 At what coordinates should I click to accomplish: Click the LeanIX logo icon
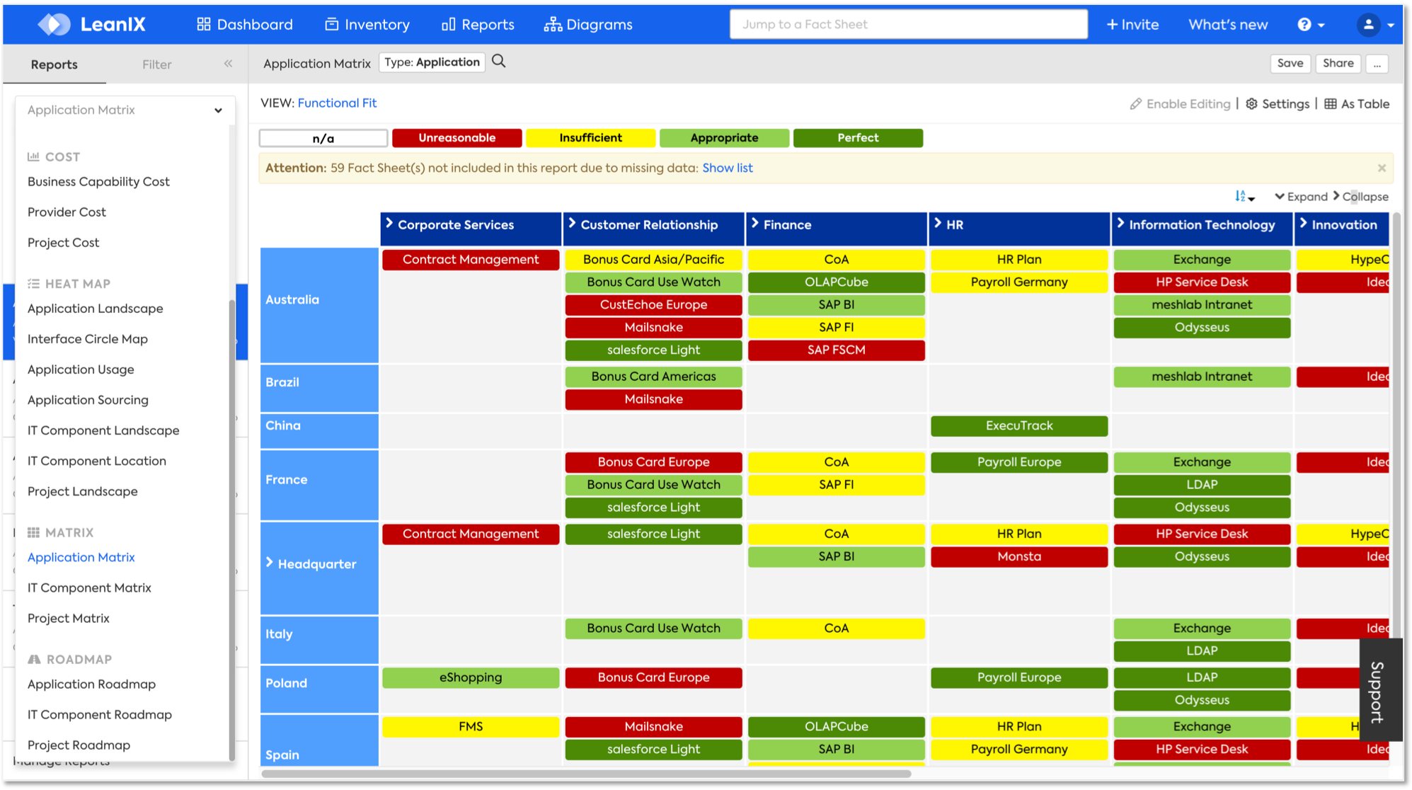click(54, 24)
